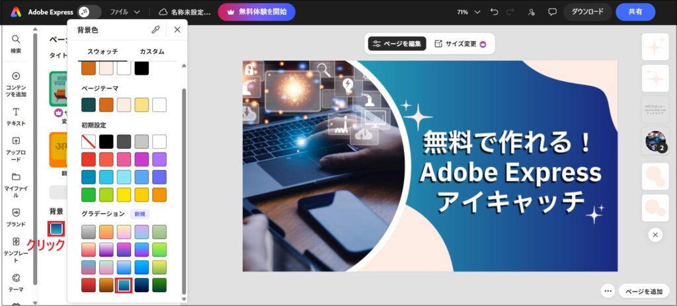Click the ページを編集 button

coord(397,44)
